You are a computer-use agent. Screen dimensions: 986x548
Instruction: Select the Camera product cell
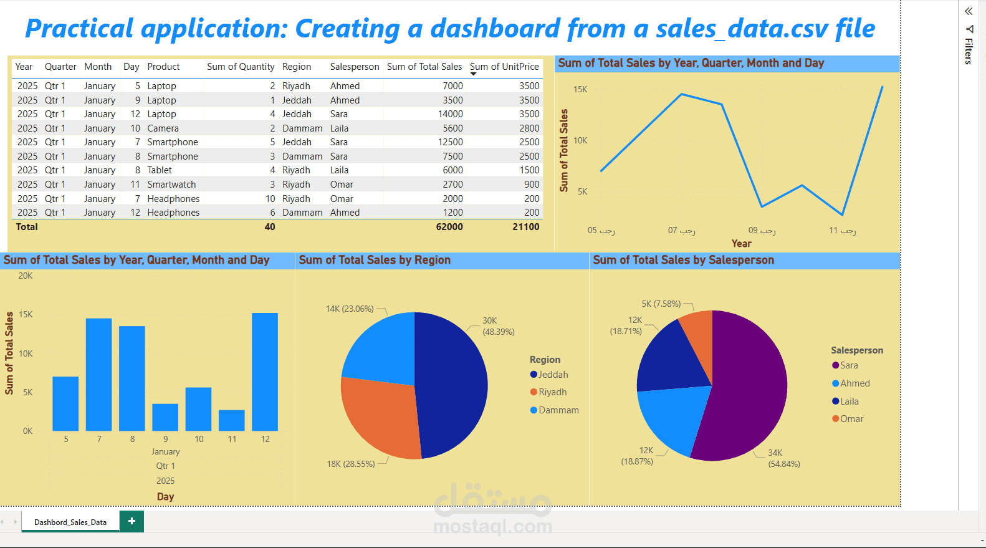pyautogui.click(x=163, y=128)
